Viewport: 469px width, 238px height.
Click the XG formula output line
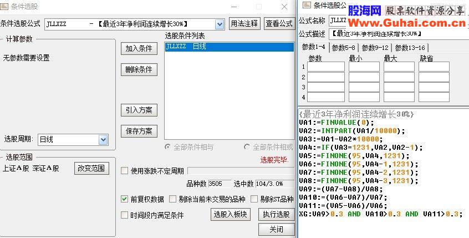[381, 214]
